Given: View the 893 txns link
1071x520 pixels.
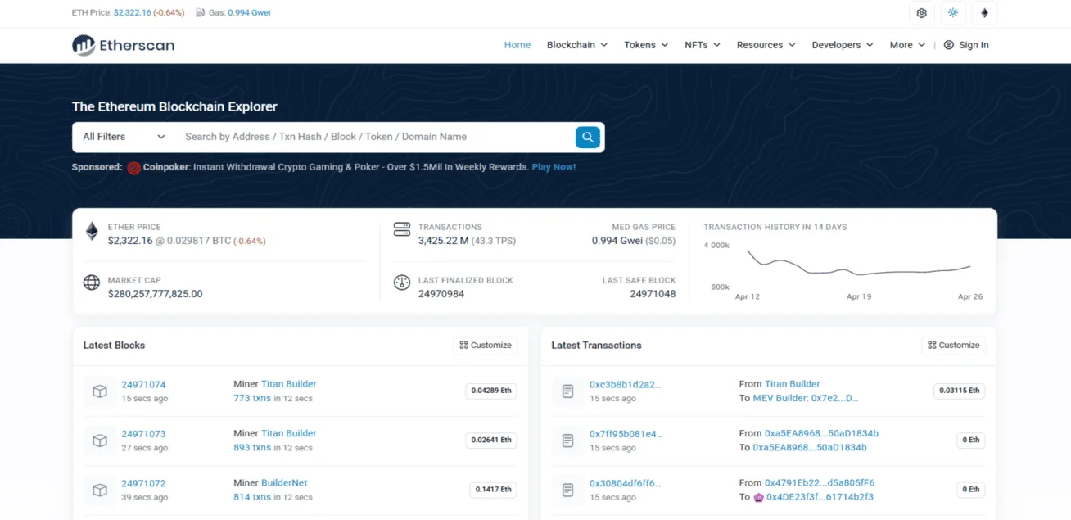Looking at the screenshot, I should (252, 448).
